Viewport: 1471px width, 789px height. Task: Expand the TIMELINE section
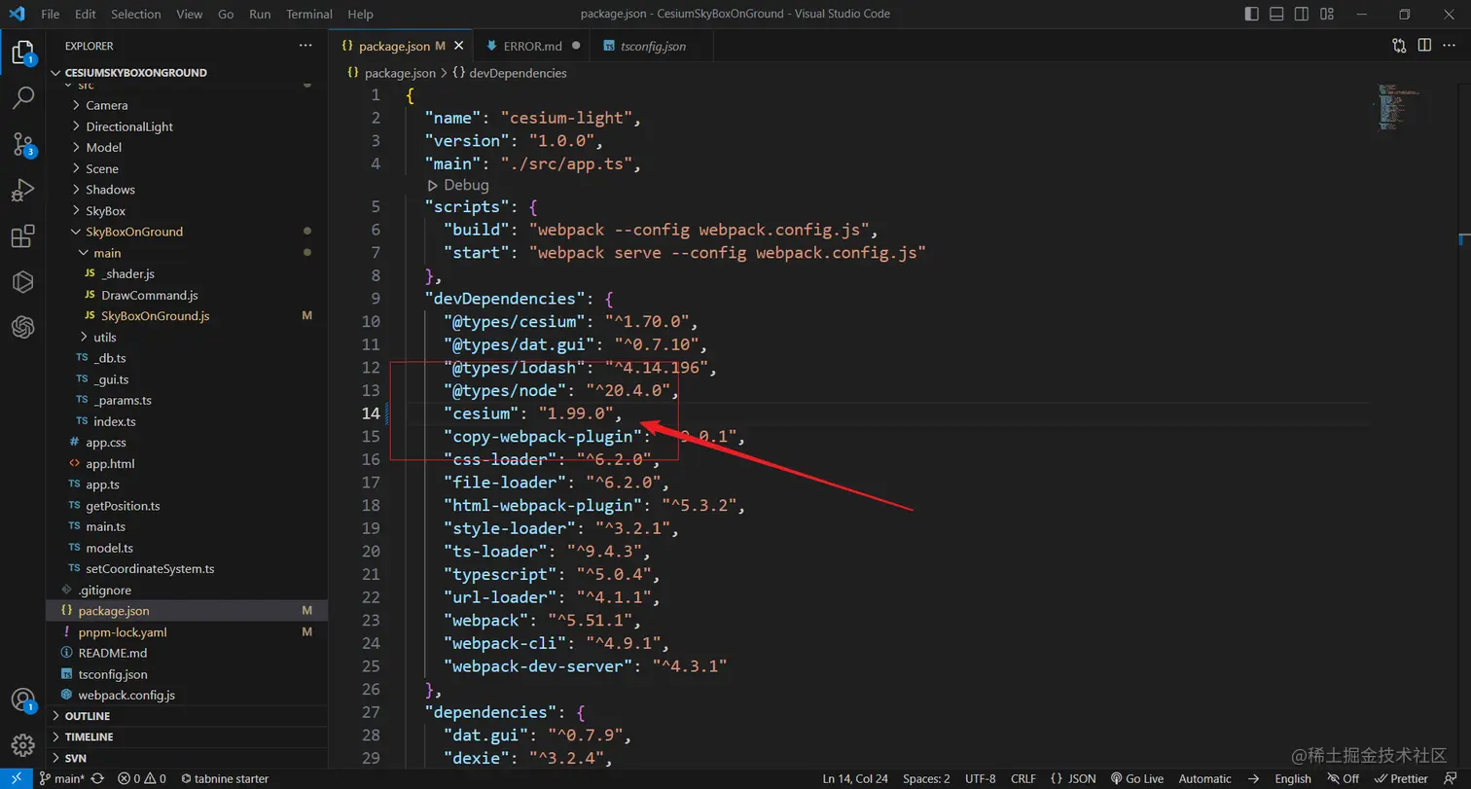187,737
